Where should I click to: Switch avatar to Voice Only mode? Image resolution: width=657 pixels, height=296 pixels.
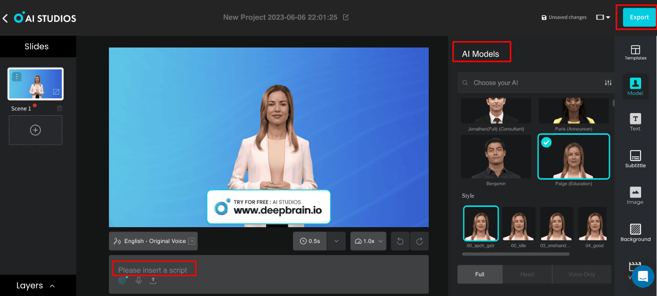click(x=581, y=274)
